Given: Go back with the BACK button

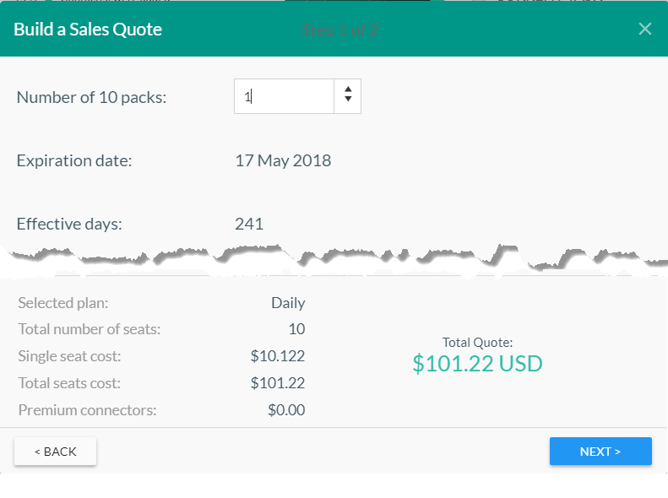Looking at the screenshot, I should point(55,452).
